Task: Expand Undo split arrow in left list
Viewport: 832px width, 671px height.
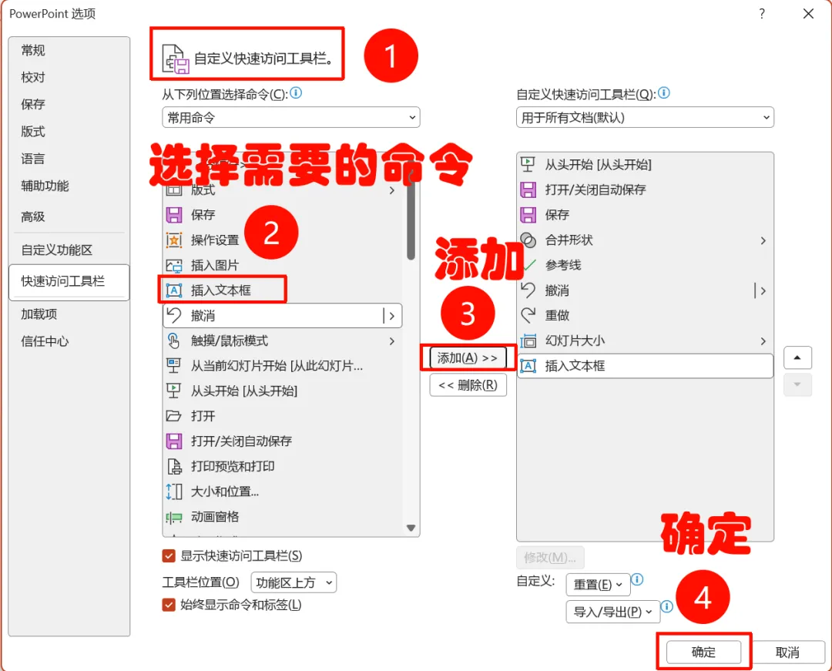Action: coord(391,316)
